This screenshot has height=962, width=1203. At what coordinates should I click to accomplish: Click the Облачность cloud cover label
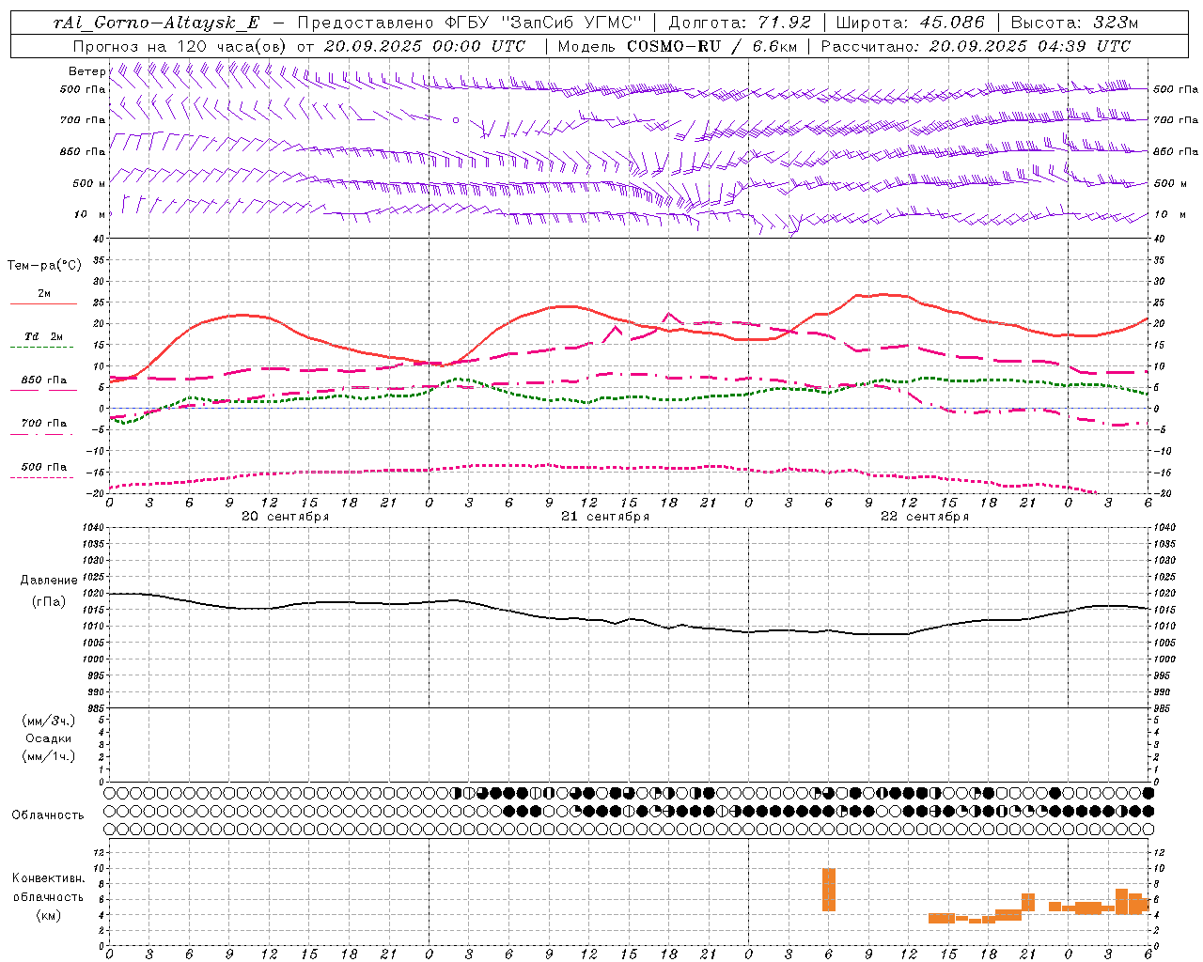coord(48,815)
